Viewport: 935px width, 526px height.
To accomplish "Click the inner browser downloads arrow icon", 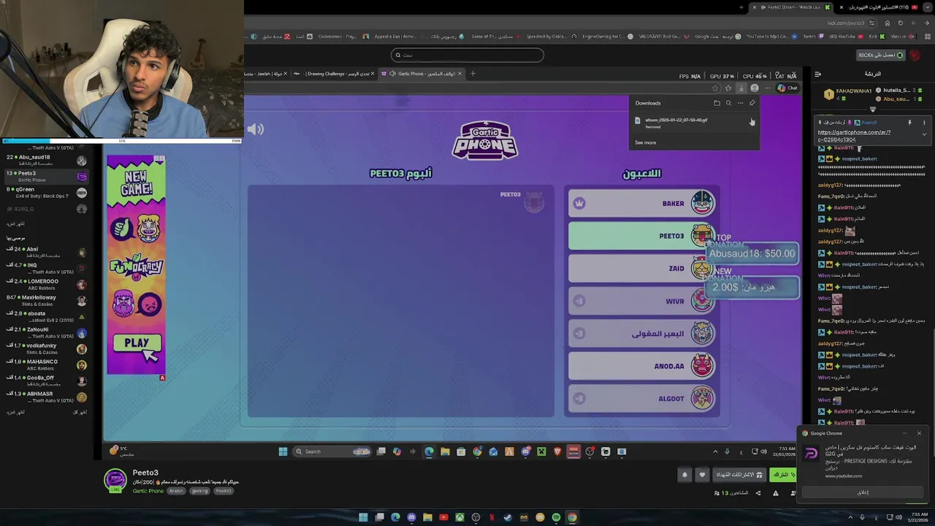I will click(741, 88).
